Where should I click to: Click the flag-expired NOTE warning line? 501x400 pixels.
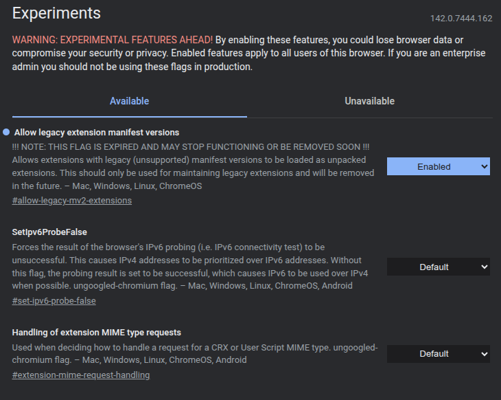tap(191, 146)
